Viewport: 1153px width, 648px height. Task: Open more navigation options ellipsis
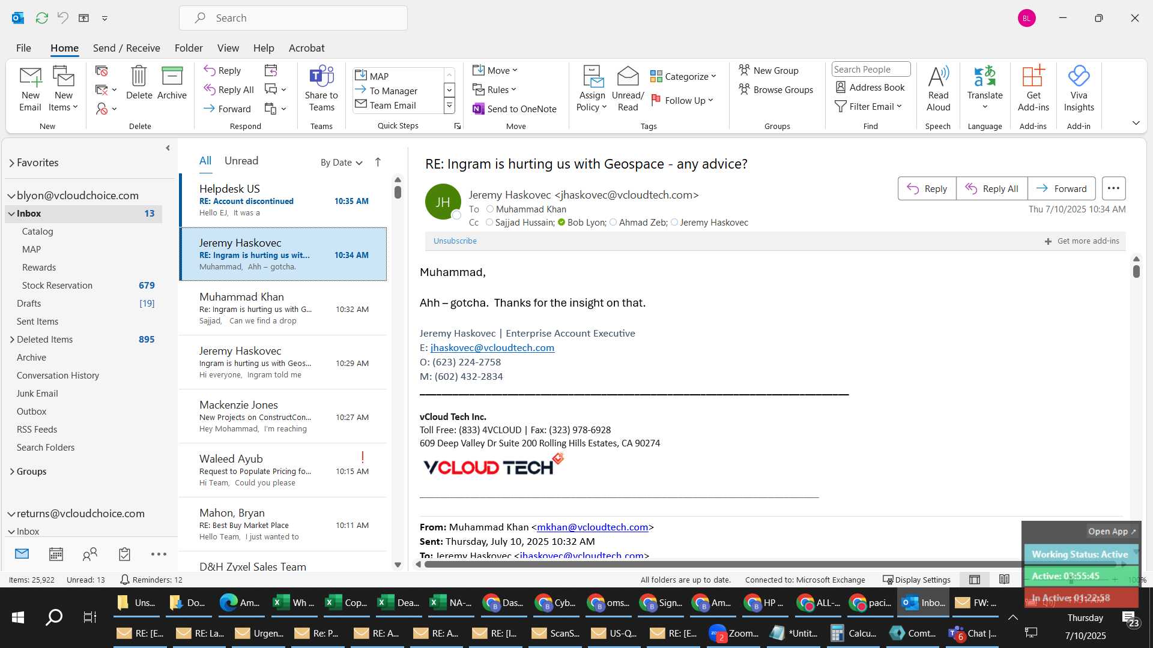click(x=159, y=554)
